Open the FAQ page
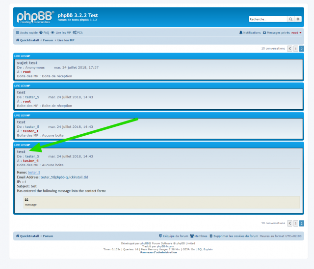This screenshot has height=269, width=314. click(x=44, y=32)
